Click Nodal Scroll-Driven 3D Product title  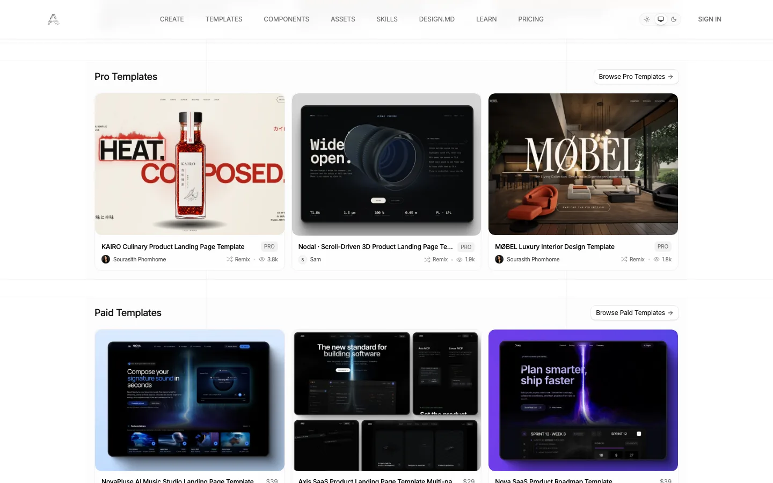[376, 247]
